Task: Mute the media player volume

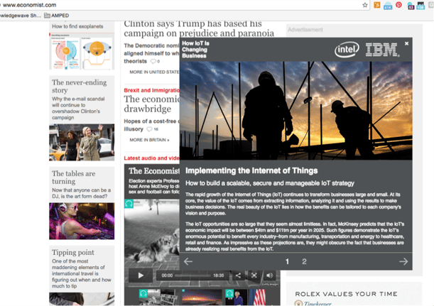Action: 270,275
